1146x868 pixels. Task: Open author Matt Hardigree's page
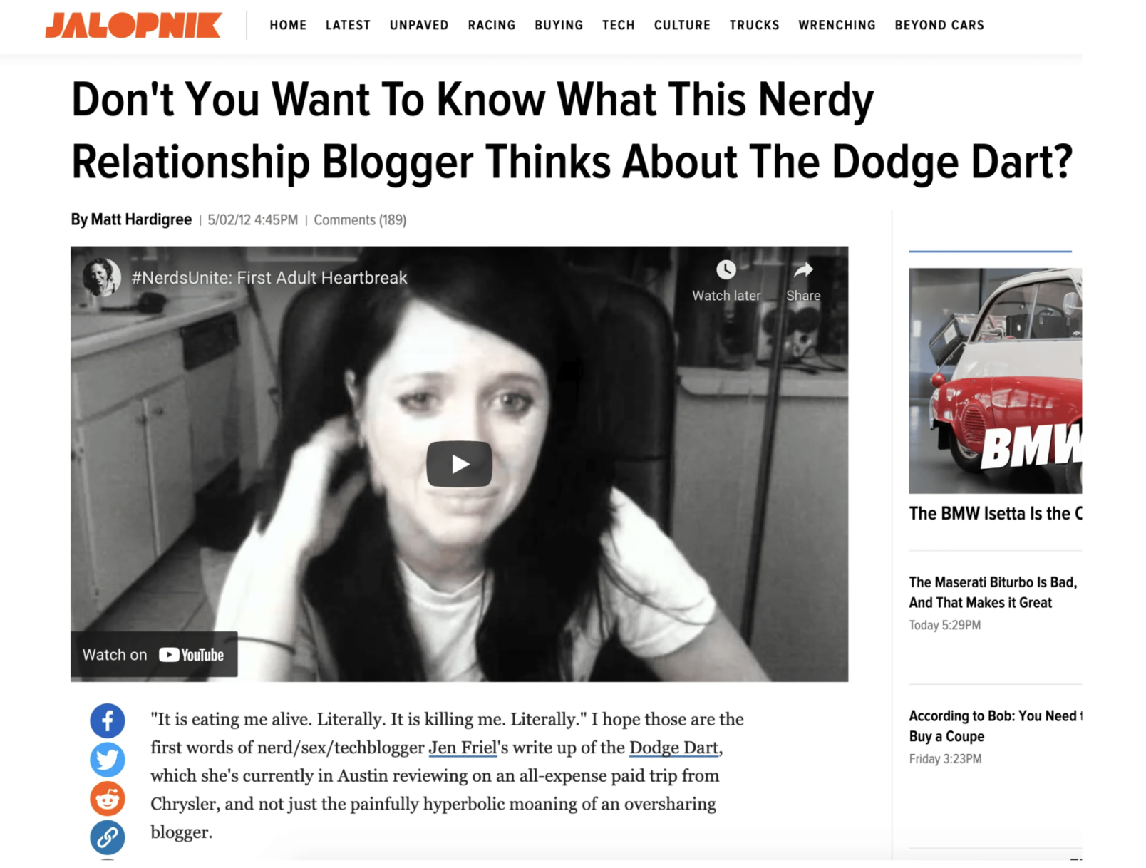[x=141, y=219]
